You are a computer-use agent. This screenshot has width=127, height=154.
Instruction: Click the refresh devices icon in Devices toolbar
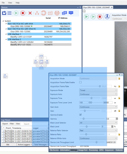(x=4, y=13)
